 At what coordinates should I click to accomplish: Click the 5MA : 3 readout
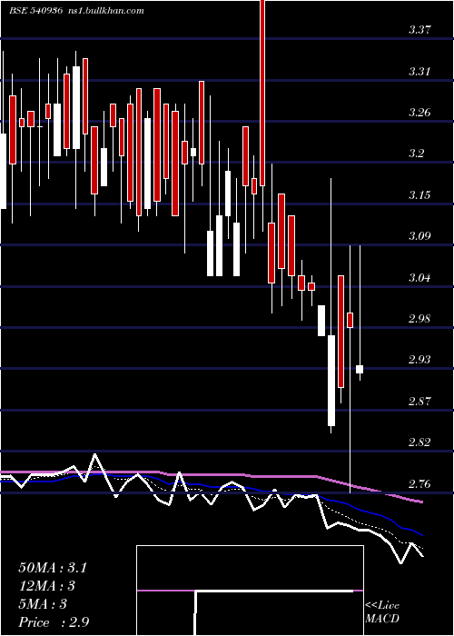[x=43, y=604]
